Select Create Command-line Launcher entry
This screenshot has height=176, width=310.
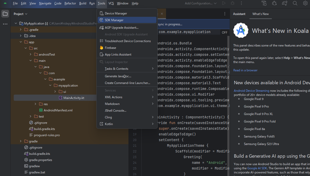coord(127,83)
